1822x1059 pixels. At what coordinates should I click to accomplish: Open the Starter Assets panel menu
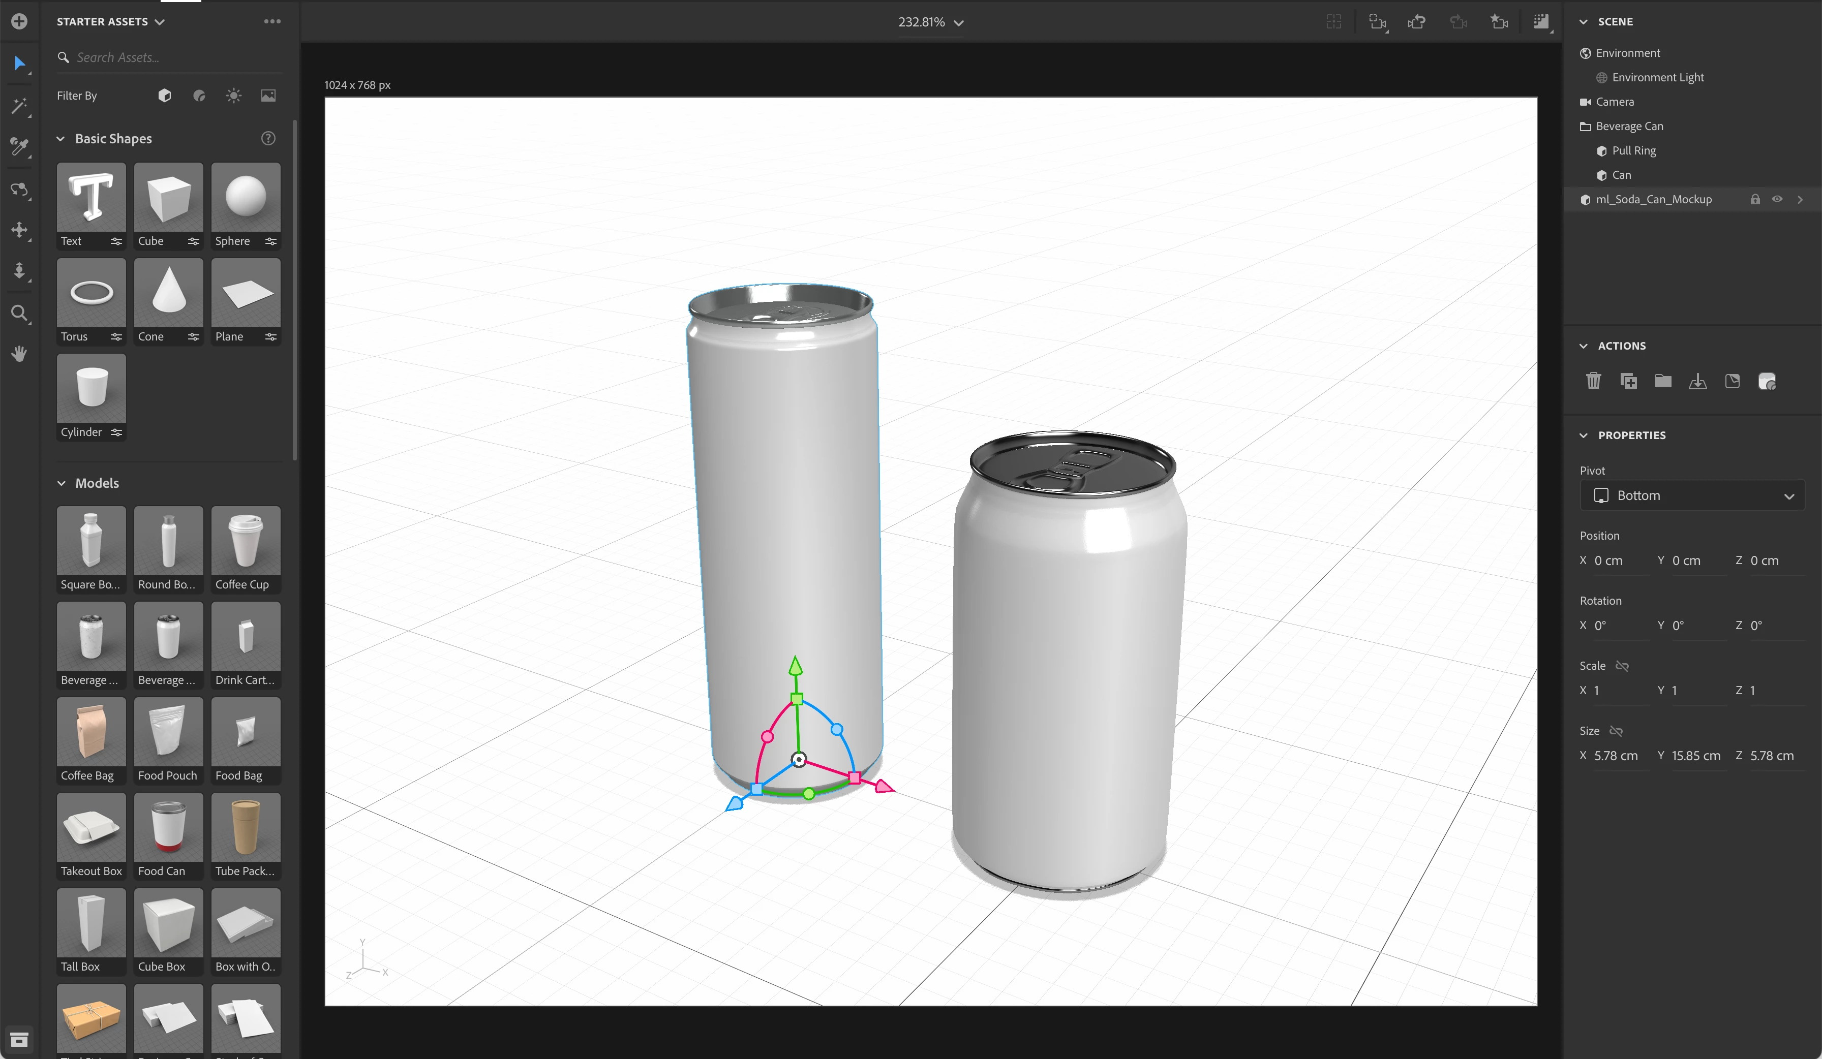pos(272,22)
